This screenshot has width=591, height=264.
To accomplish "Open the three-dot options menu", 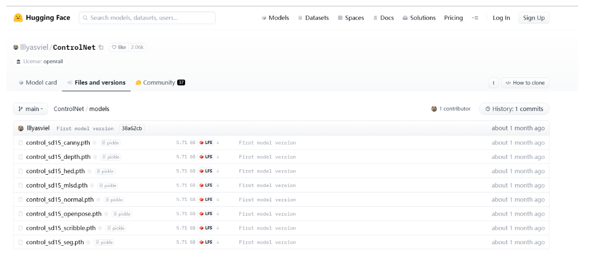I will point(493,83).
